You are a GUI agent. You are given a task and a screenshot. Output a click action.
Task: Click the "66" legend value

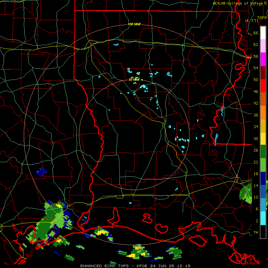256,33
